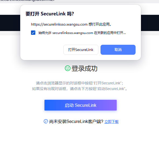Click the 打开SecureLink dialog button
This screenshot has width=159, height=151.
pyautogui.click(x=81, y=50)
